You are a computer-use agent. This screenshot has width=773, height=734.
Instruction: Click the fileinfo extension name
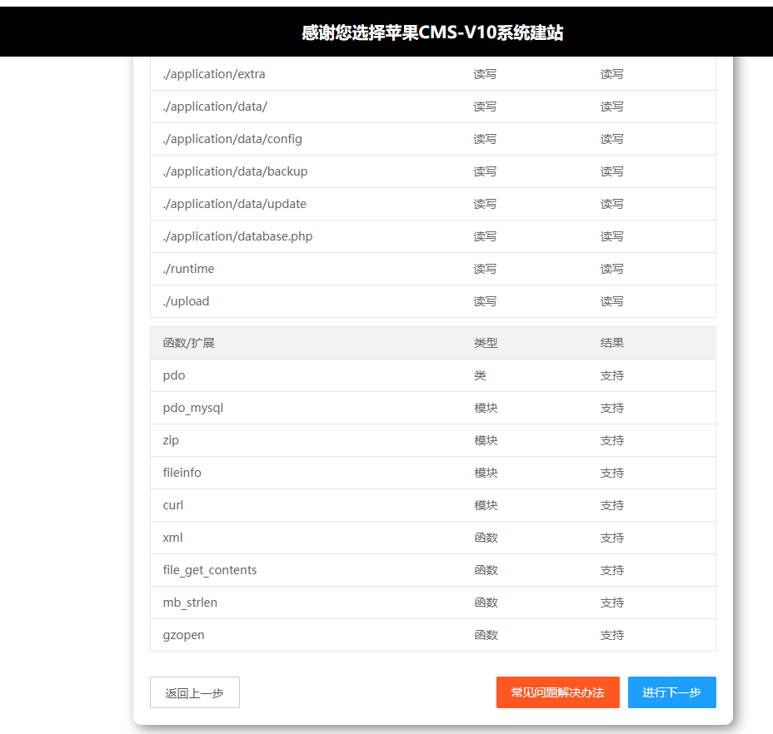[182, 473]
